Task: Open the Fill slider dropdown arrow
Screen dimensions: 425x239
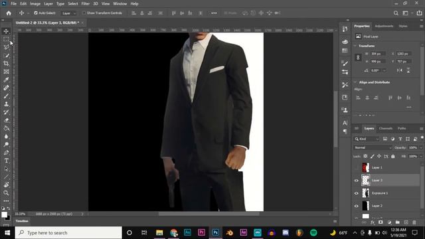Action: point(421,157)
